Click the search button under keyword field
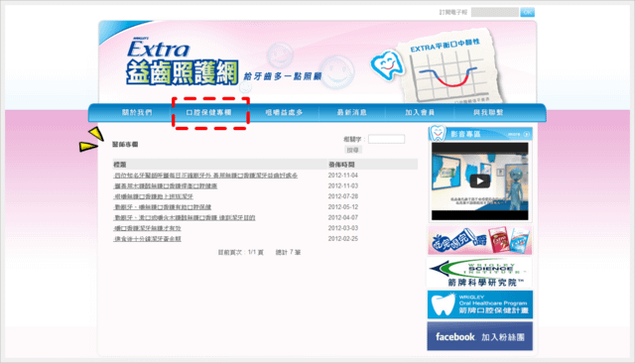Image resolution: width=635 pixels, height=363 pixels. click(353, 150)
